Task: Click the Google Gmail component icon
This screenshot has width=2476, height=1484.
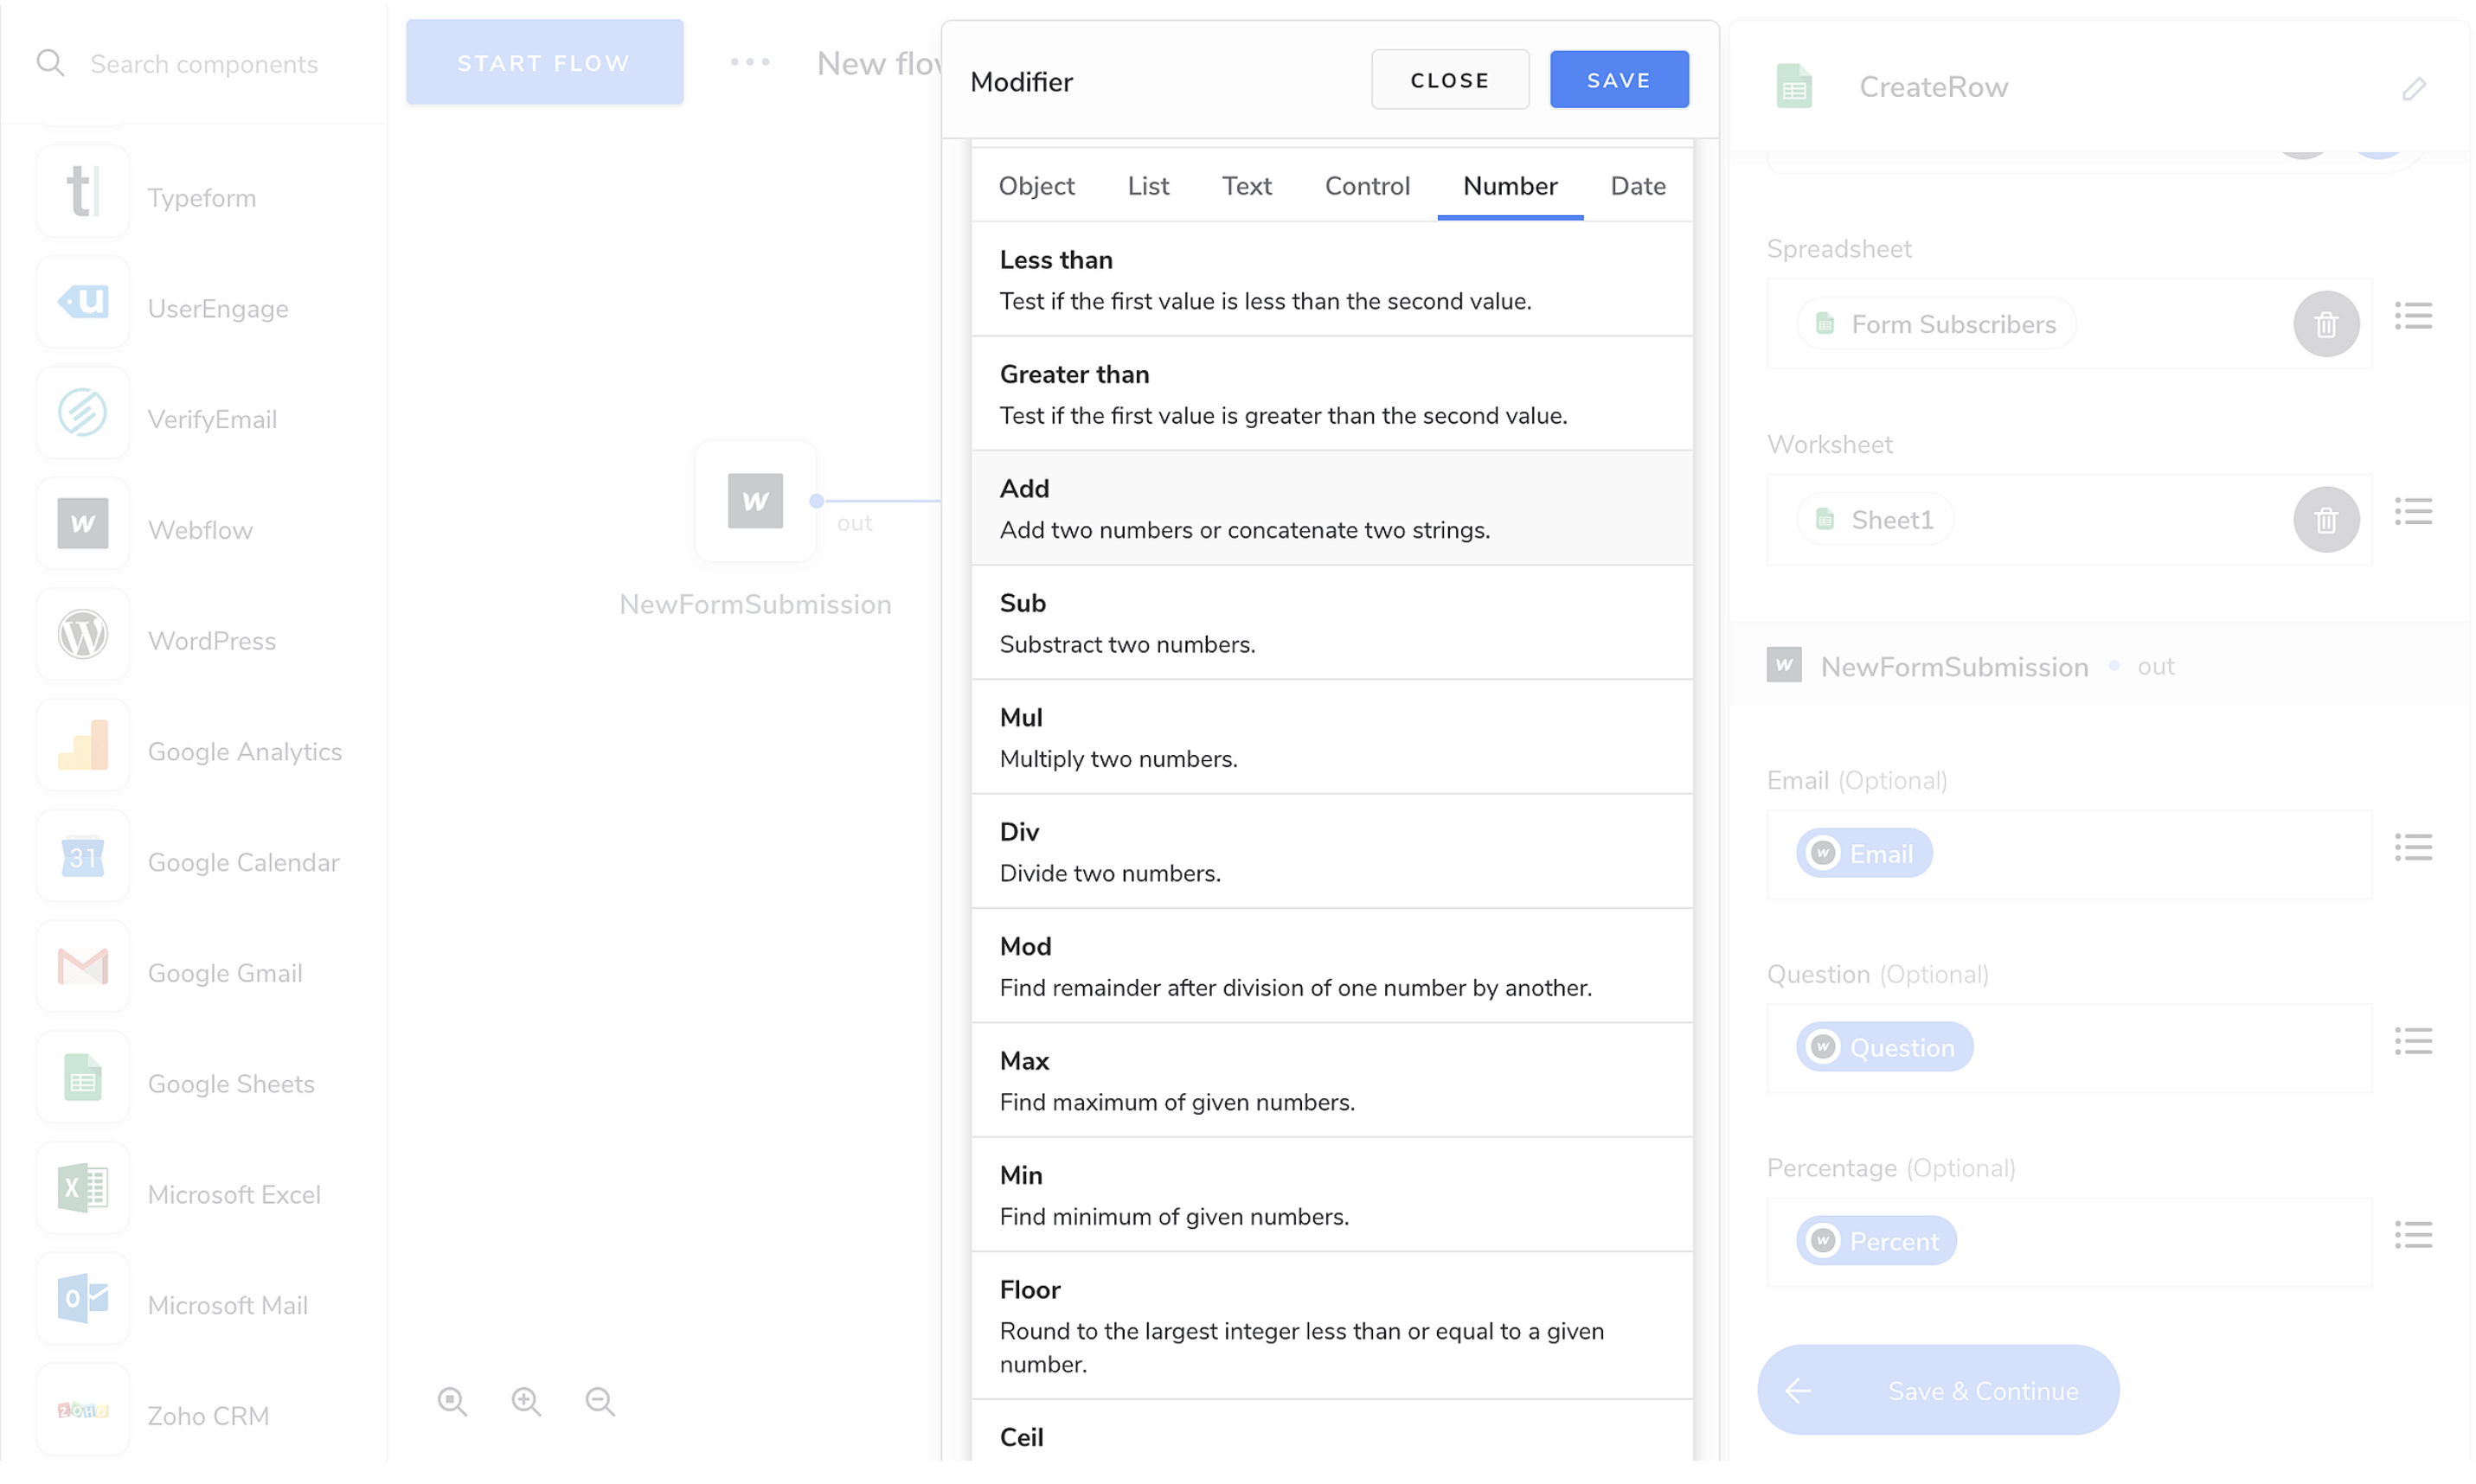Action: (82, 968)
